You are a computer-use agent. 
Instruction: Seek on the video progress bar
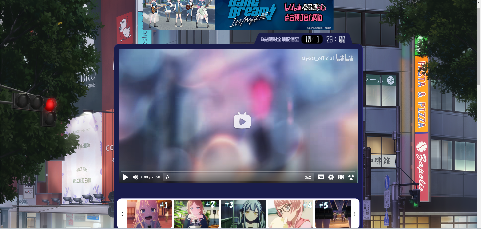click(x=238, y=171)
